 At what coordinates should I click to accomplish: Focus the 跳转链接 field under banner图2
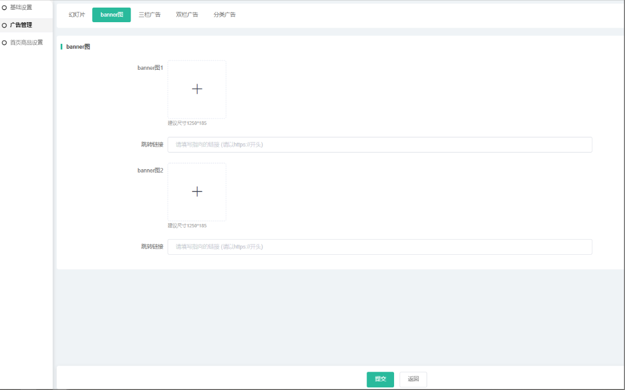click(x=379, y=247)
